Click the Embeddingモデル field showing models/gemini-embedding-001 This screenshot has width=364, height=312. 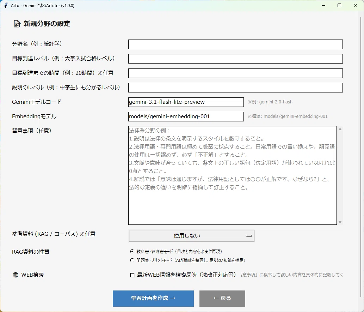coord(186,116)
